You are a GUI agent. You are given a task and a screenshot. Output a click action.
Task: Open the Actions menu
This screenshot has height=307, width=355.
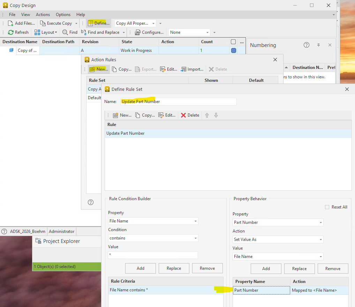tap(43, 14)
